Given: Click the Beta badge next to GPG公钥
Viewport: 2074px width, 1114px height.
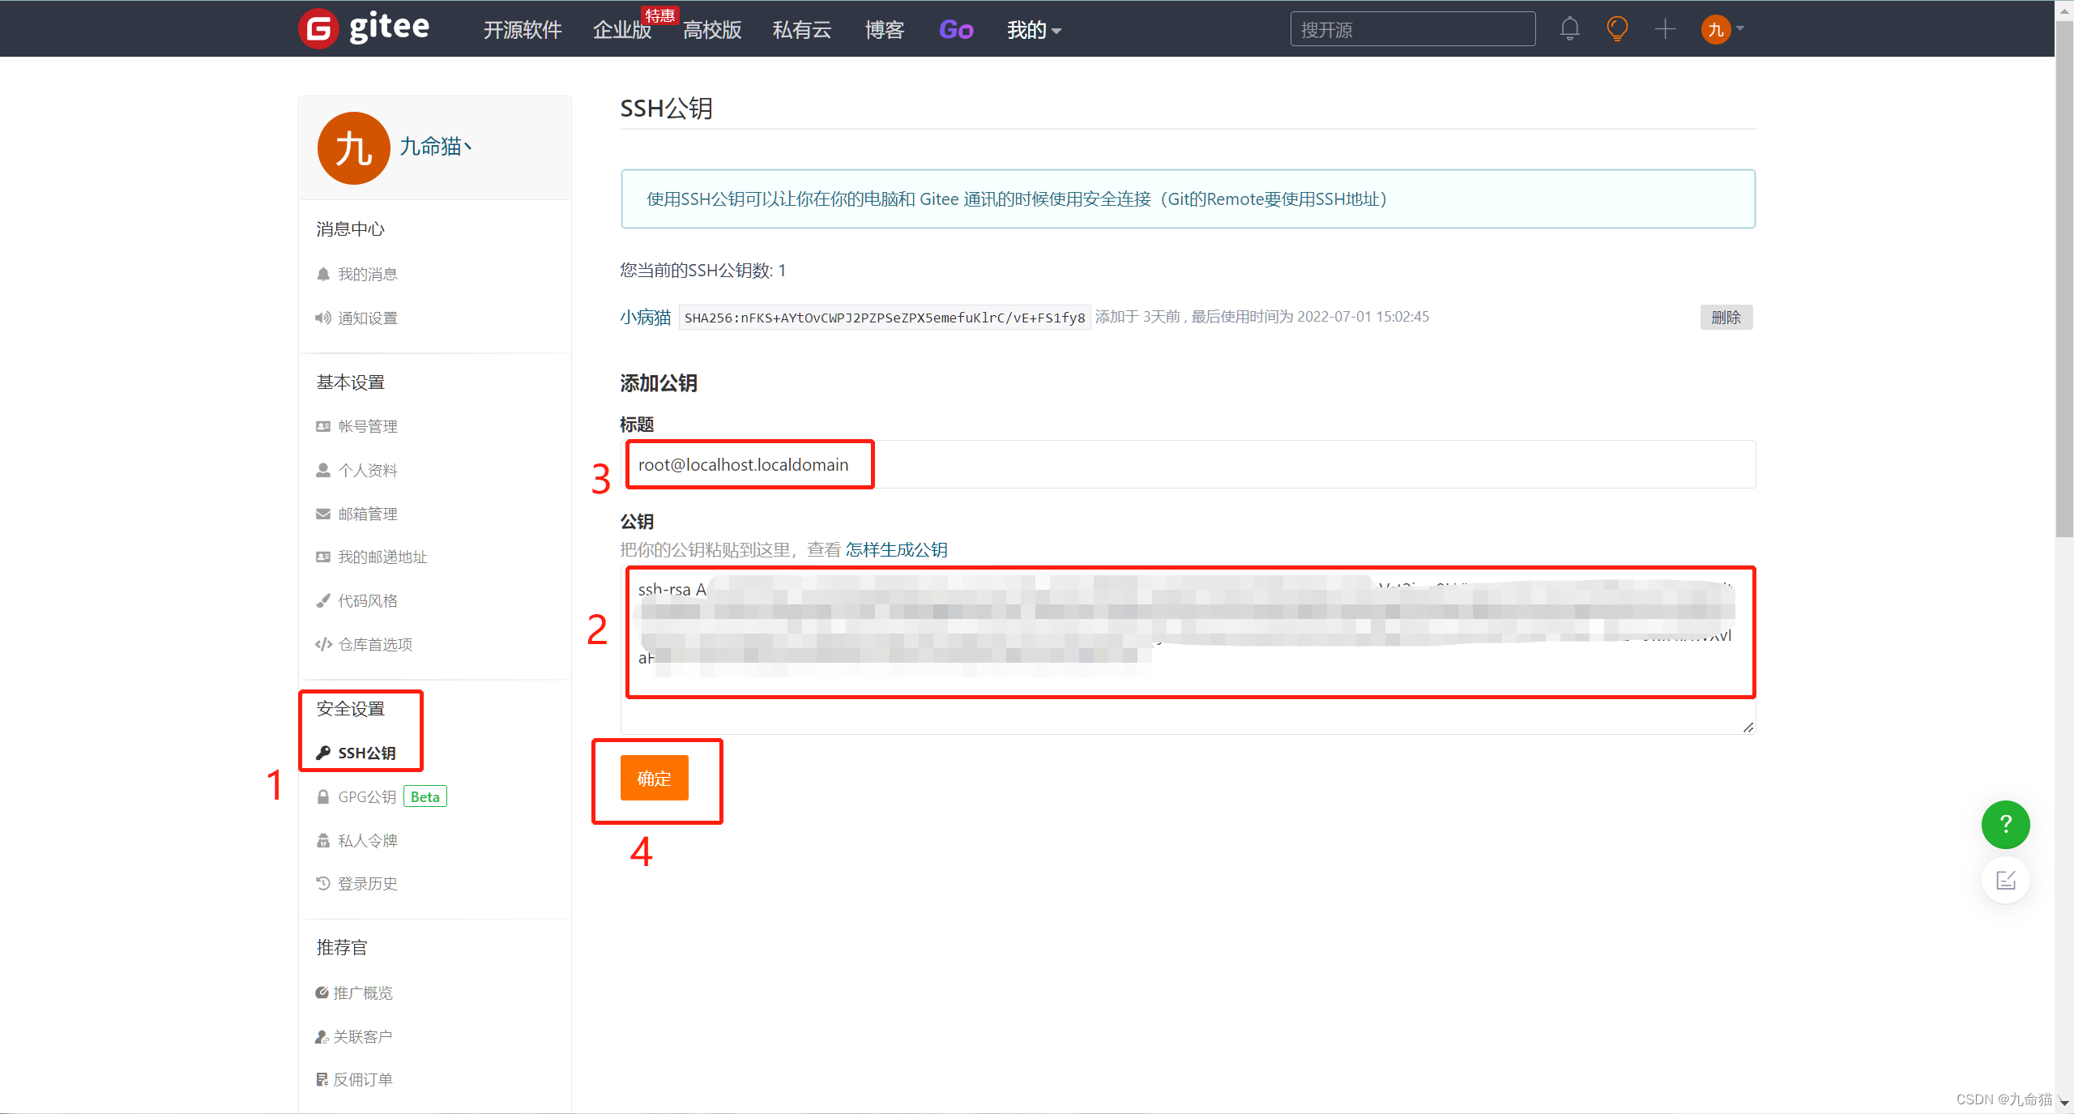Looking at the screenshot, I should [425, 796].
